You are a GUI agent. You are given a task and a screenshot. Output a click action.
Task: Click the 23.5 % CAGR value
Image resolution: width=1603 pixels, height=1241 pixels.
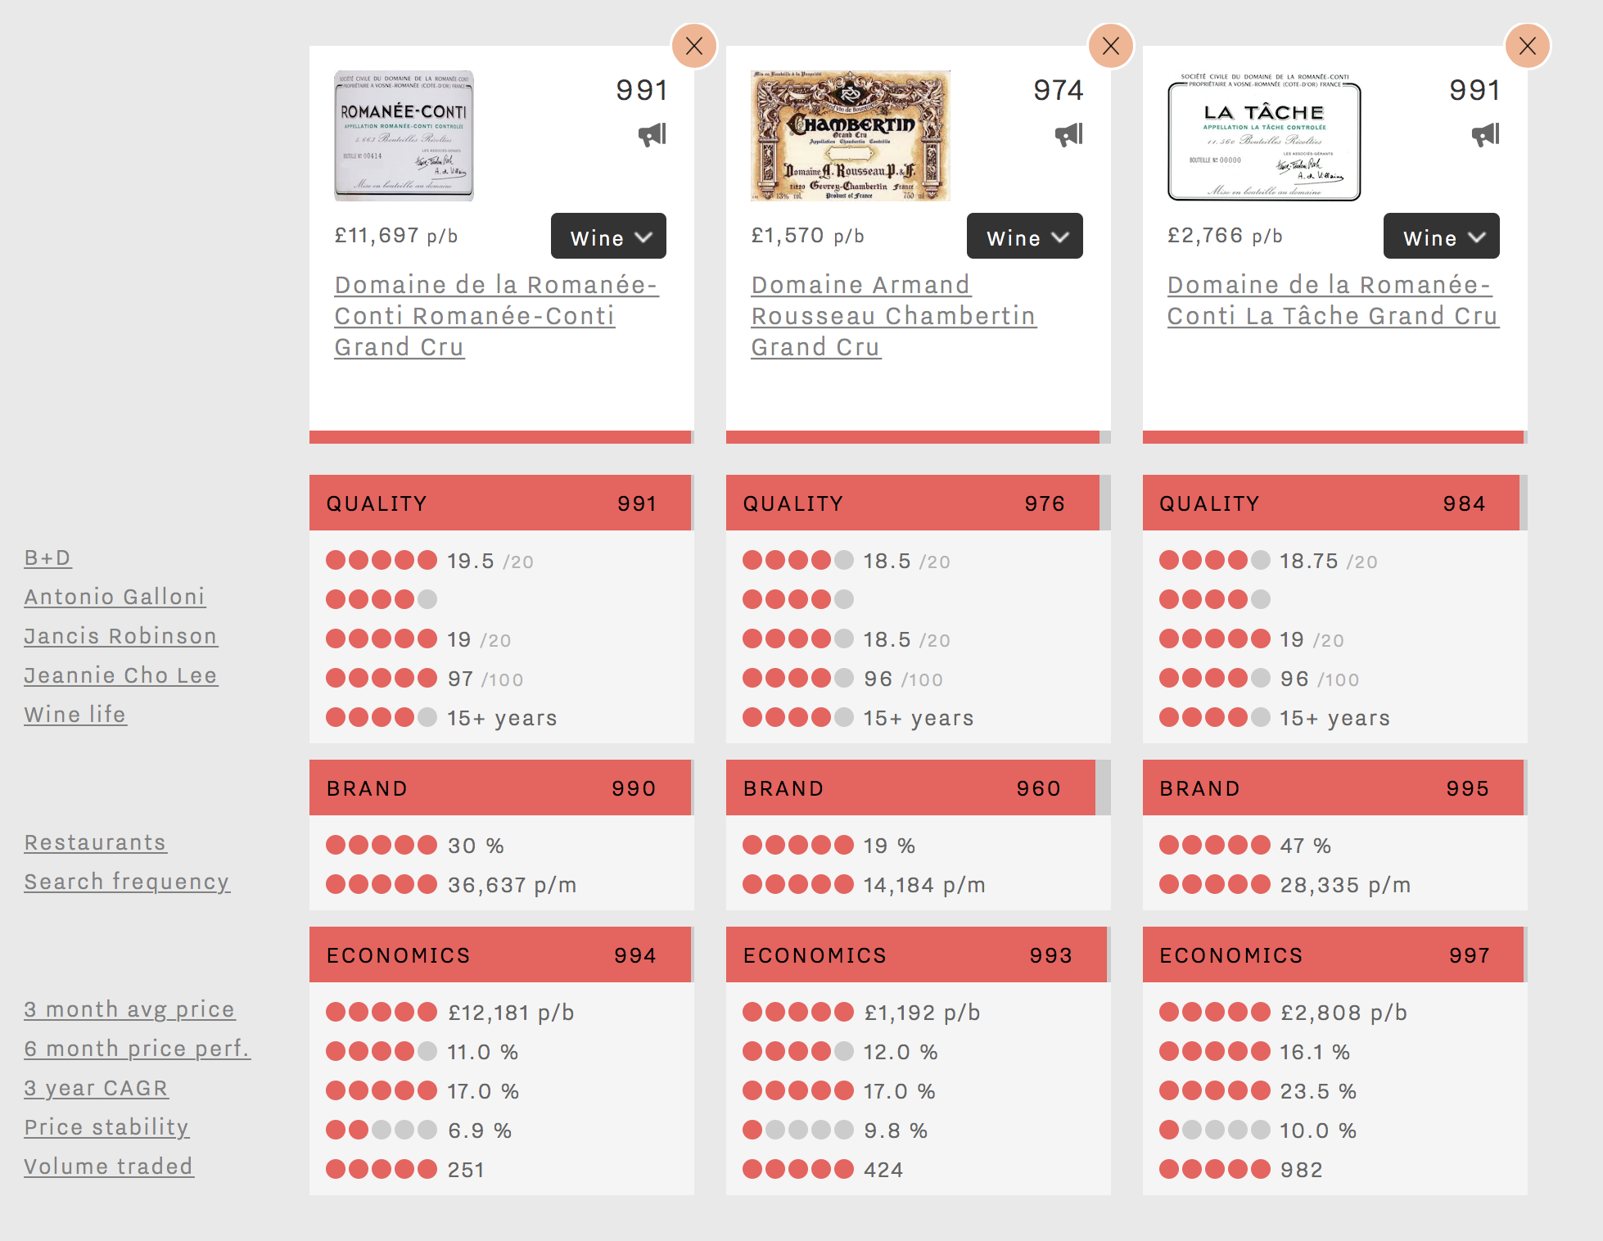[x=1318, y=1092]
